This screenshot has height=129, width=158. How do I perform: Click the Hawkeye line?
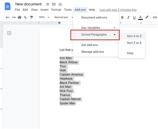[66, 78]
